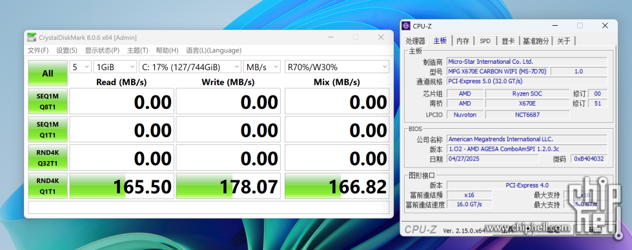Switch to the 显卡 tab in CPU-Z

[x=508, y=41]
